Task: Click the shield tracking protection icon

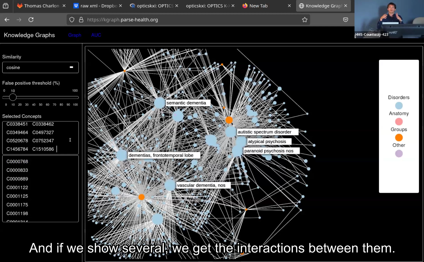Action: [72, 20]
